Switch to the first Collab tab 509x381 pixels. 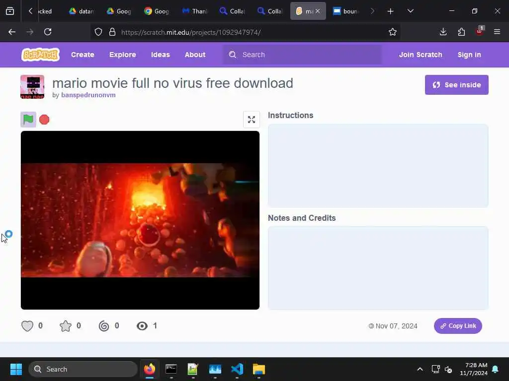click(233, 11)
